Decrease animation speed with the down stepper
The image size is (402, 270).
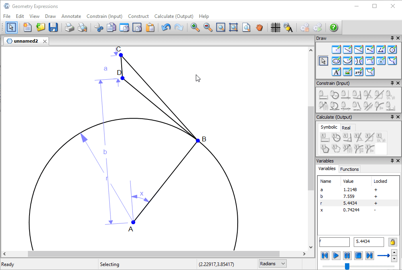tap(394, 259)
